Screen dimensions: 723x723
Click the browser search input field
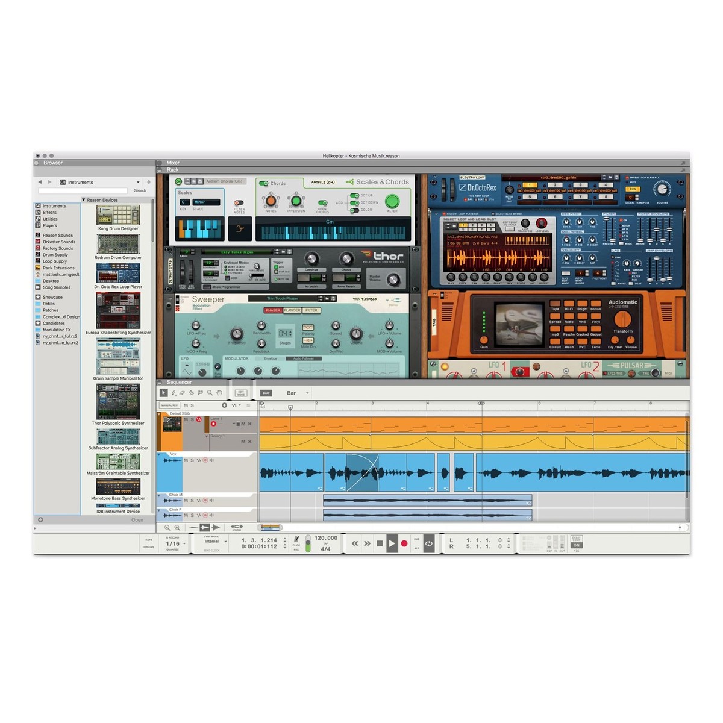point(83,190)
